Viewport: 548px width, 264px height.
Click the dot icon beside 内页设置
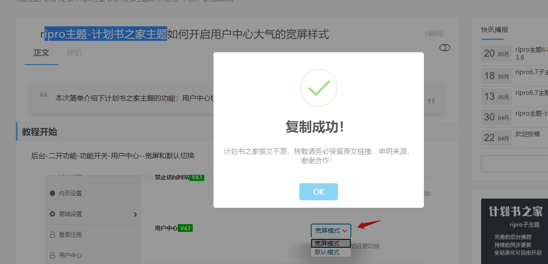[52, 193]
